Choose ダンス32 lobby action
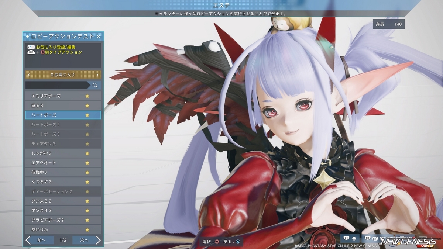 coord(63,201)
